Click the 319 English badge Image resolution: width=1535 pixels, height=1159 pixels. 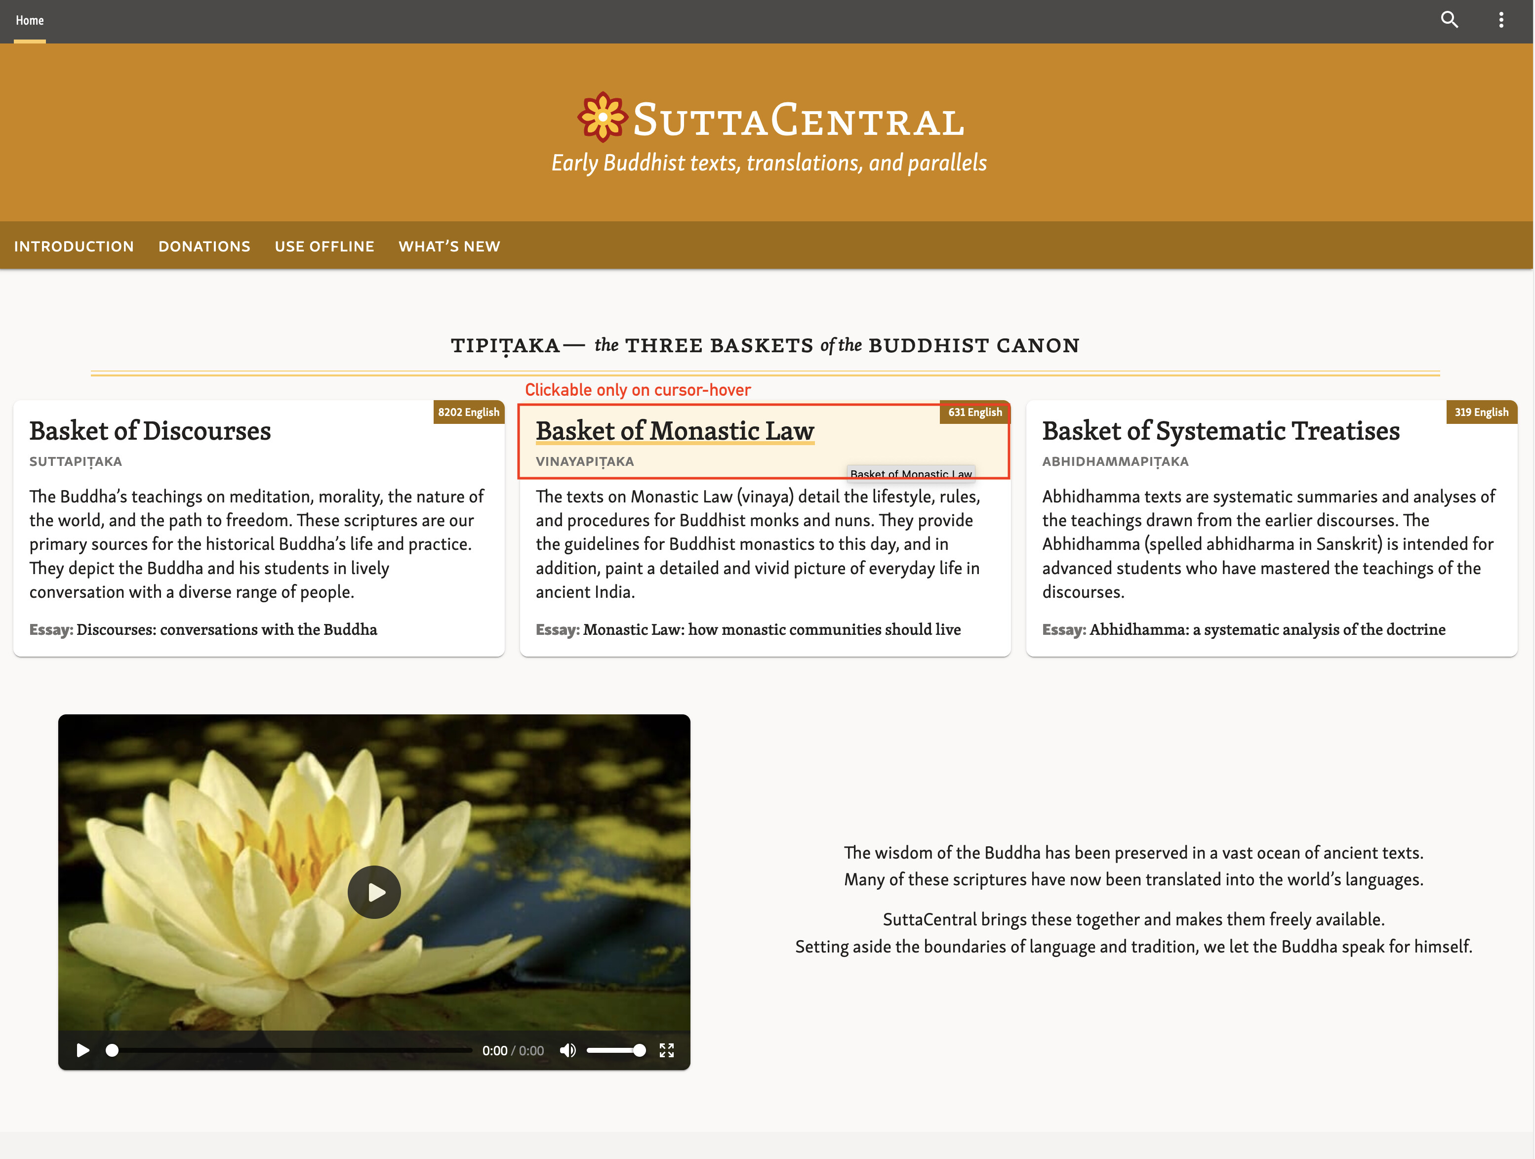point(1482,412)
